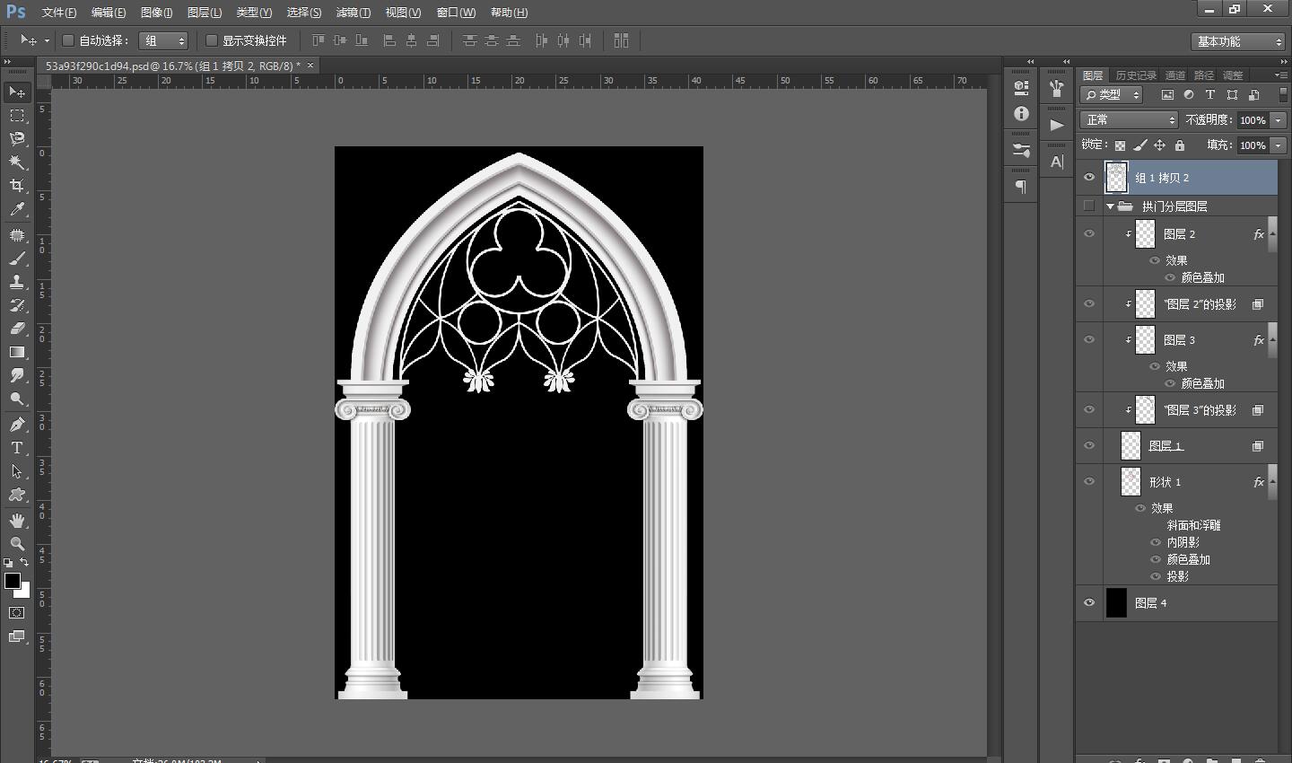Select the Magic Wand tool
The width and height of the screenshot is (1292, 763).
pyautogui.click(x=17, y=162)
